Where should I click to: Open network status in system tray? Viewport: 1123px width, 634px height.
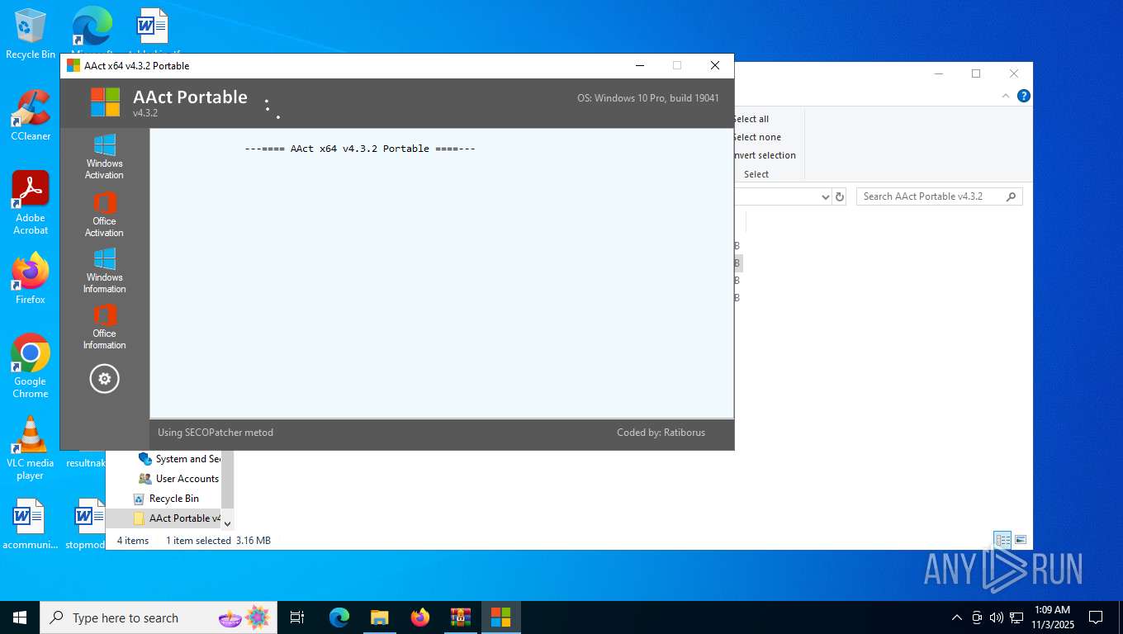click(1016, 617)
